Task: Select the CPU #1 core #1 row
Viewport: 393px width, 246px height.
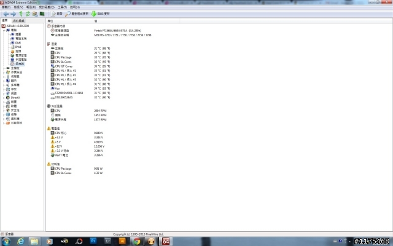Action: tap(80, 71)
